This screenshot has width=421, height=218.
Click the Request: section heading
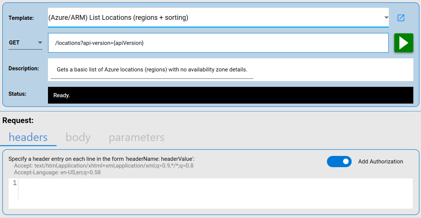pos(18,120)
